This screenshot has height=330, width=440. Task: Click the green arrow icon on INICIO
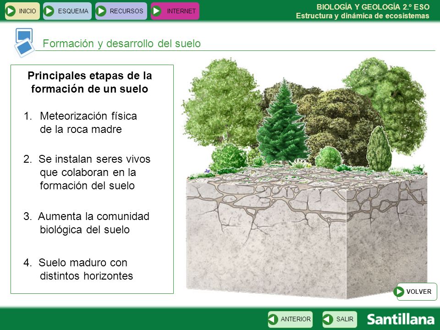(11, 11)
